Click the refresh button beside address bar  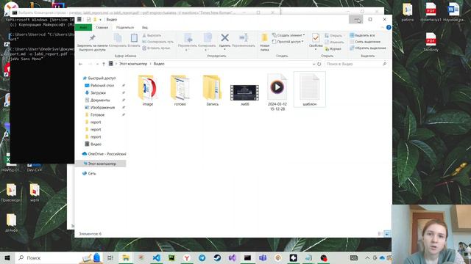pyautogui.click(x=319, y=64)
